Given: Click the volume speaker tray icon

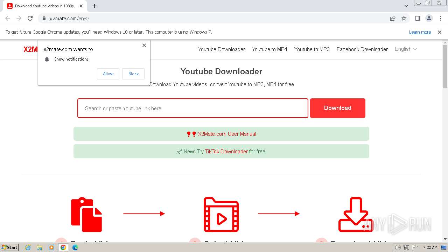Looking at the screenshot, I should 398,247.
